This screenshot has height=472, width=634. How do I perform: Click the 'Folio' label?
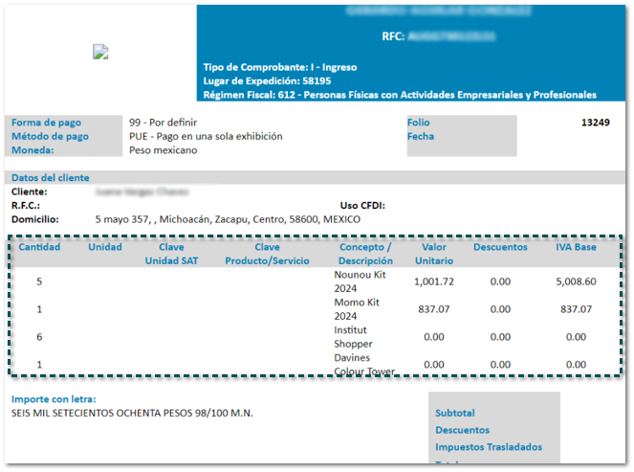[418, 123]
